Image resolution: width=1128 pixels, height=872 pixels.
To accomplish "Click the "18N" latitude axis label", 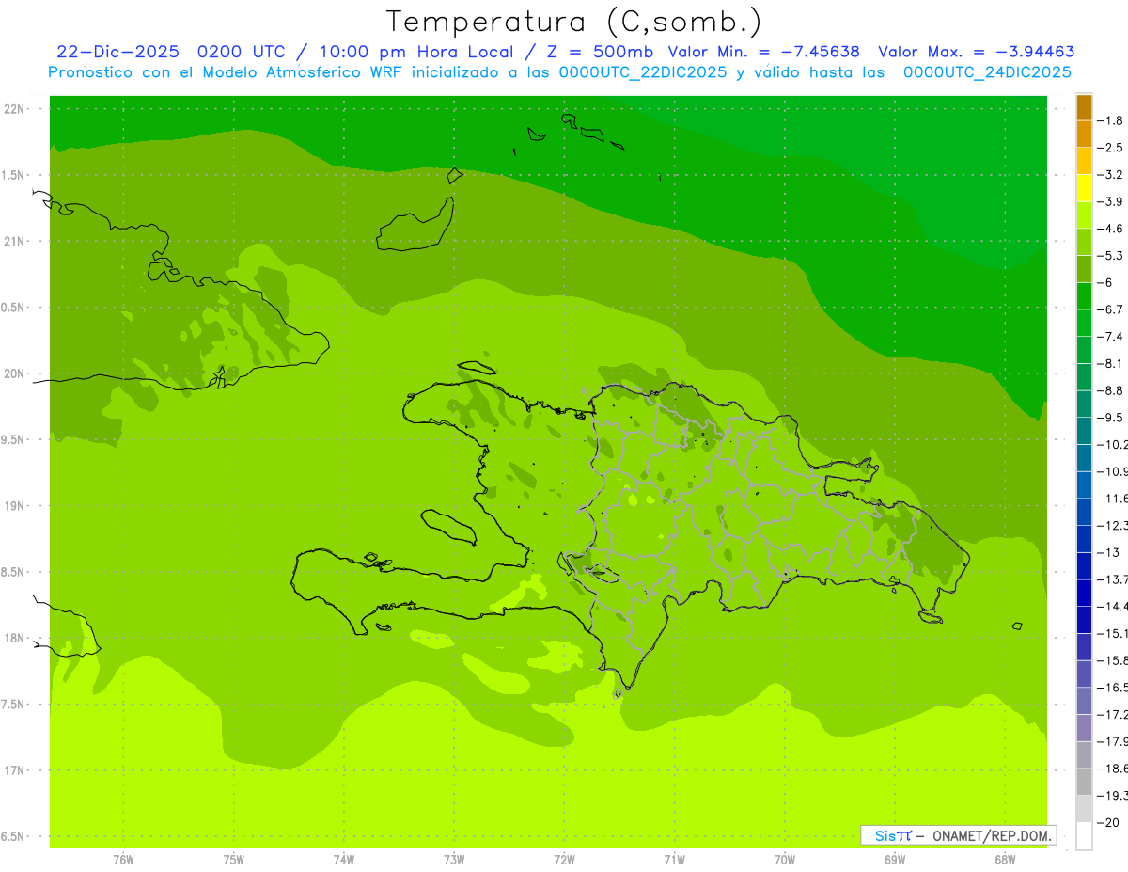I will (x=15, y=638).
